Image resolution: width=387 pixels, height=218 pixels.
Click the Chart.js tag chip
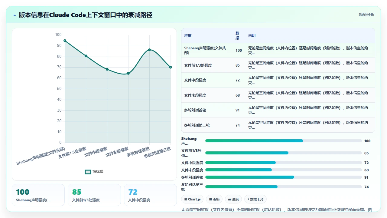(x=192, y=199)
